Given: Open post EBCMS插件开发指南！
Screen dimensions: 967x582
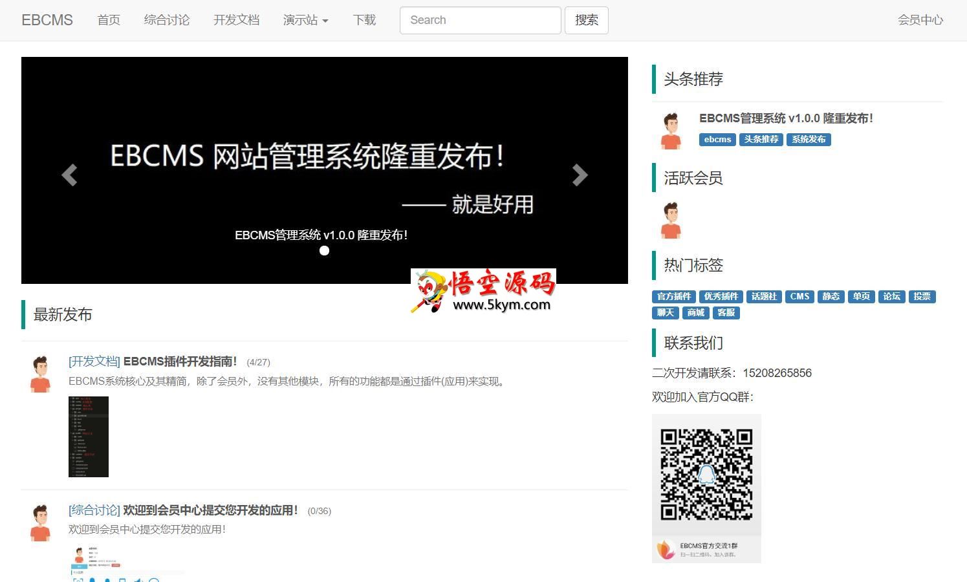Looking at the screenshot, I should point(180,361).
